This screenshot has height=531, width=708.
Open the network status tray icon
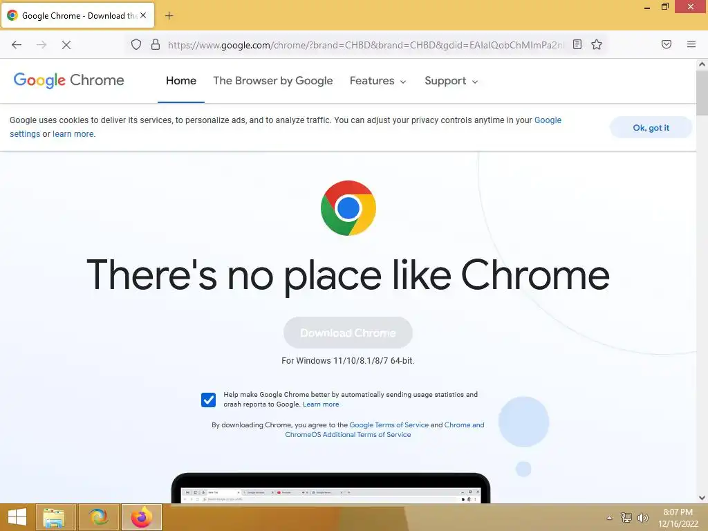click(626, 517)
